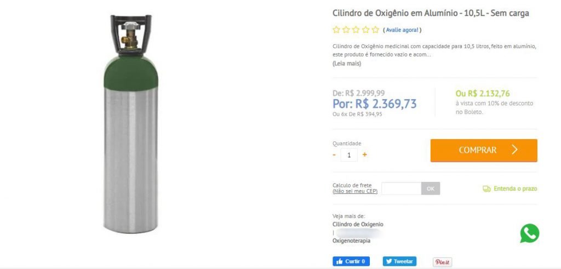
Task: Increase quantity with the plus button
Action: pyautogui.click(x=364, y=155)
